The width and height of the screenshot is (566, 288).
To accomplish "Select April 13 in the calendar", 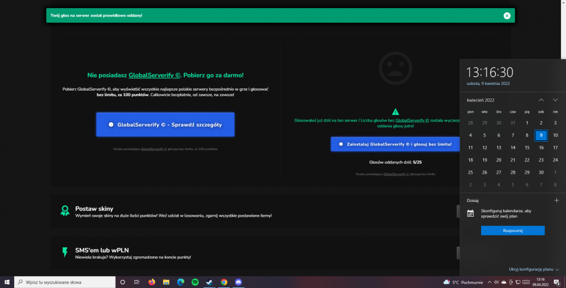I will point(499,148).
